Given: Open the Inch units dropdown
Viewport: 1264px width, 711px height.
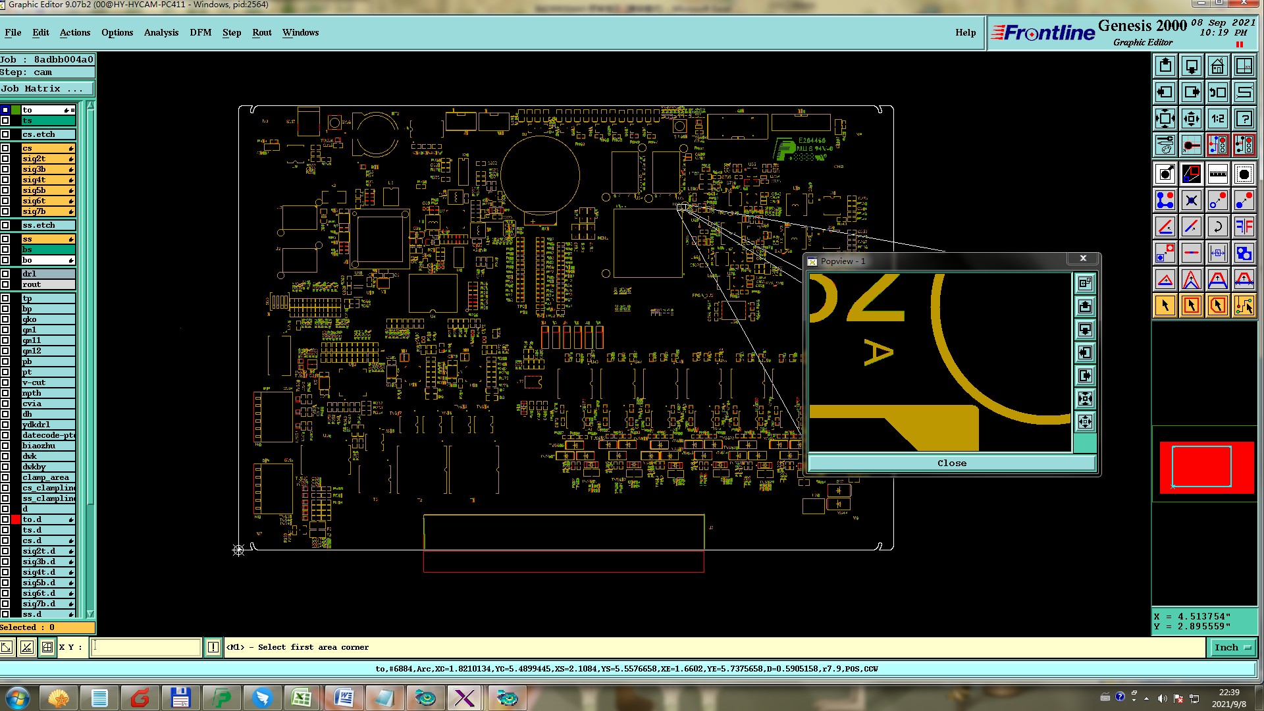Looking at the screenshot, I should point(1232,647).
